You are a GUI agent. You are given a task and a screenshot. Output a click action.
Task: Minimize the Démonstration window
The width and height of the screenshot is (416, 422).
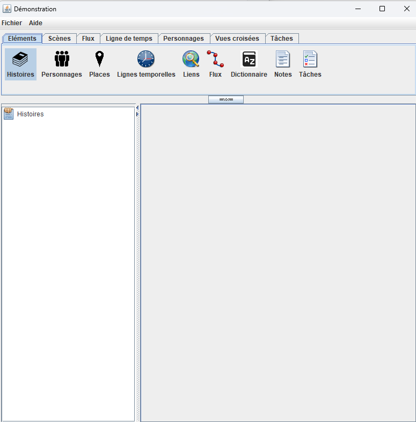[x=358, y=9]
